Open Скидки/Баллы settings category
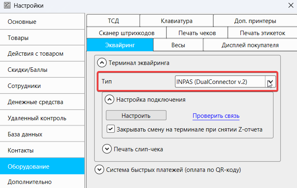 [x=27, y=70]
